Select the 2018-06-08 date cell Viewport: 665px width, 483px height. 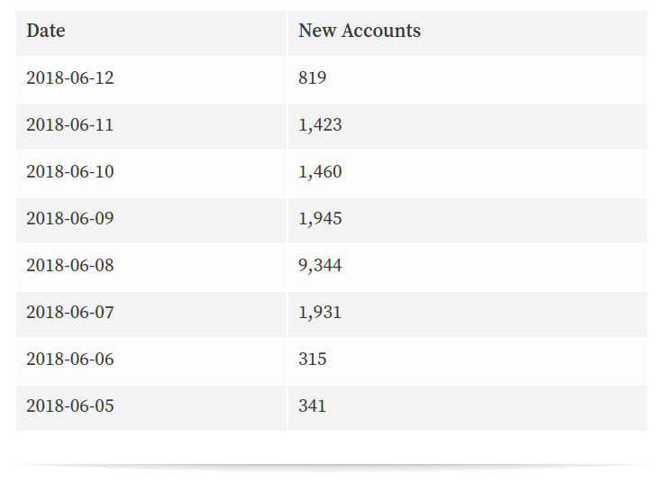pyautogui.click(x=151, y=267)
